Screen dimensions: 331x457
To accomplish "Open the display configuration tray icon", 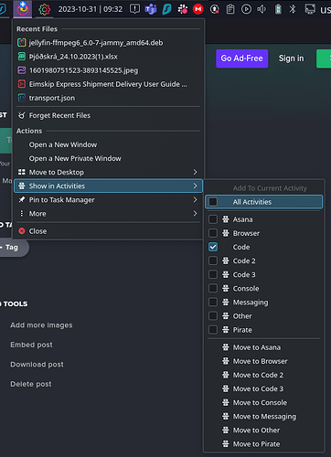I will [x=310, y=9].
